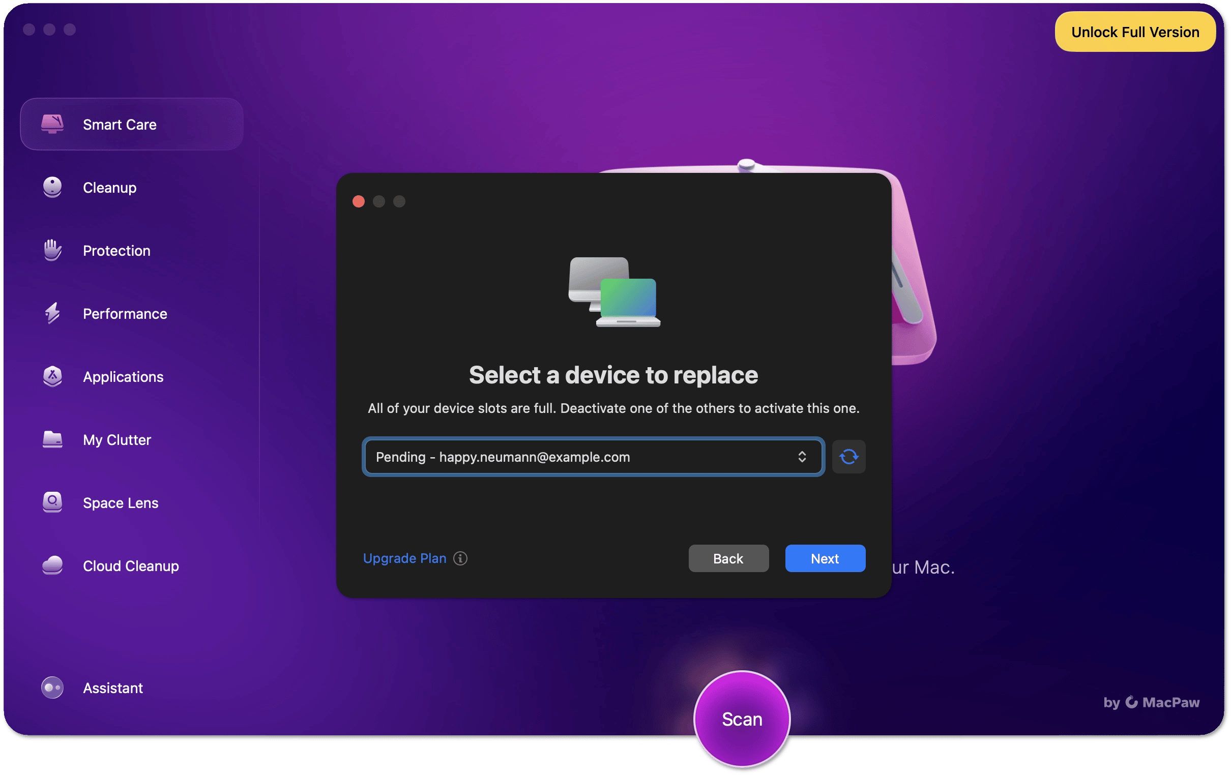Open the Cloud Cleanup label
The width and height of the screenshot is (1231, 775).
(x=131, y=565)
